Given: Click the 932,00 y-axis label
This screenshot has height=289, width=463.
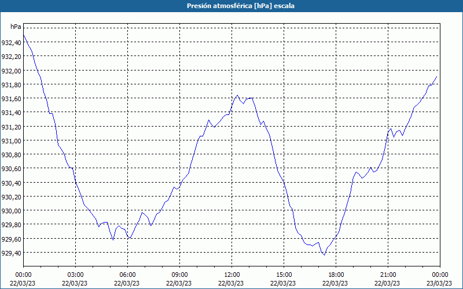Looking at the screenshot, I should point(11,71).
